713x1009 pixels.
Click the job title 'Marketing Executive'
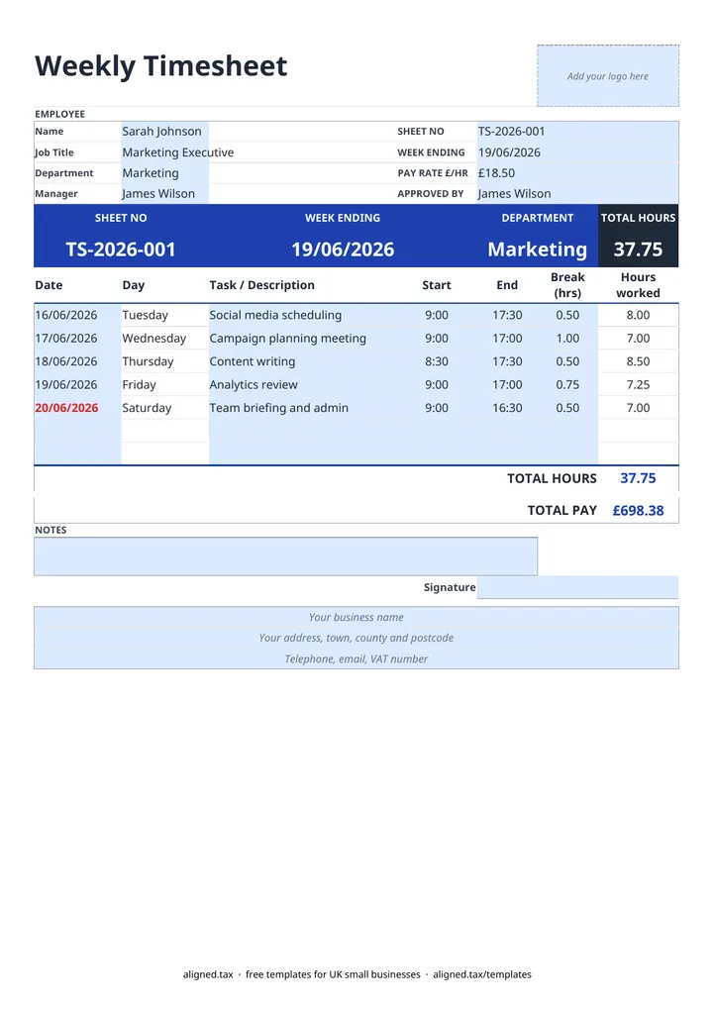click(x=177, y=152)
